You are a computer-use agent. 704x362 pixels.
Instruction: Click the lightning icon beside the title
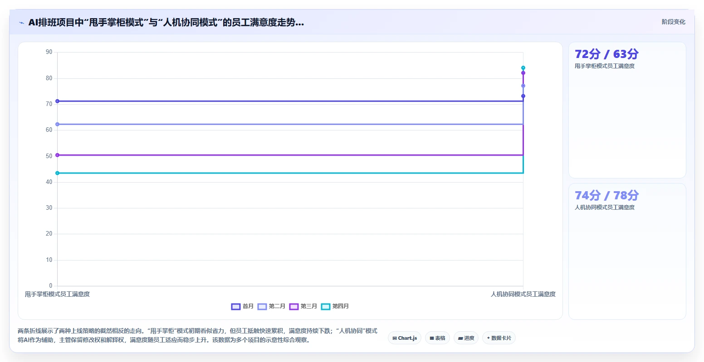[22, 23]
